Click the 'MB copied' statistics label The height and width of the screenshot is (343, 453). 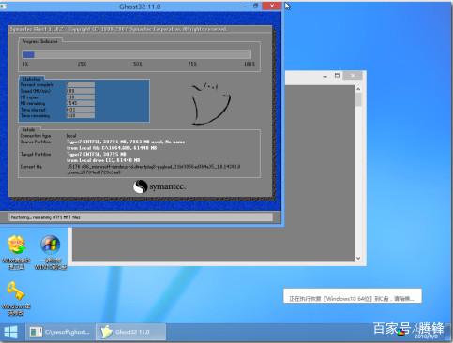tap(30, 97)
